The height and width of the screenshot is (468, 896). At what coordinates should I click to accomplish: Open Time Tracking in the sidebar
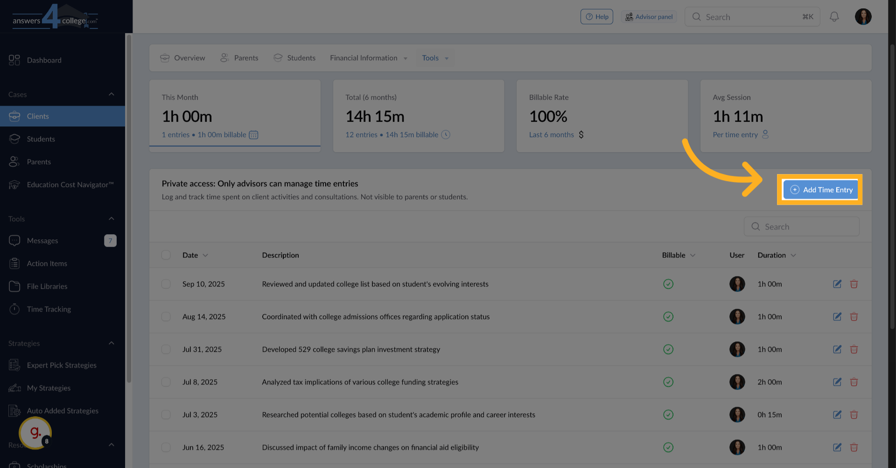point(49,309)
